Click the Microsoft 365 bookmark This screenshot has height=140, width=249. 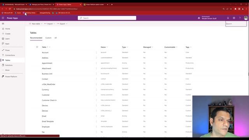click(x=7, y=13)
